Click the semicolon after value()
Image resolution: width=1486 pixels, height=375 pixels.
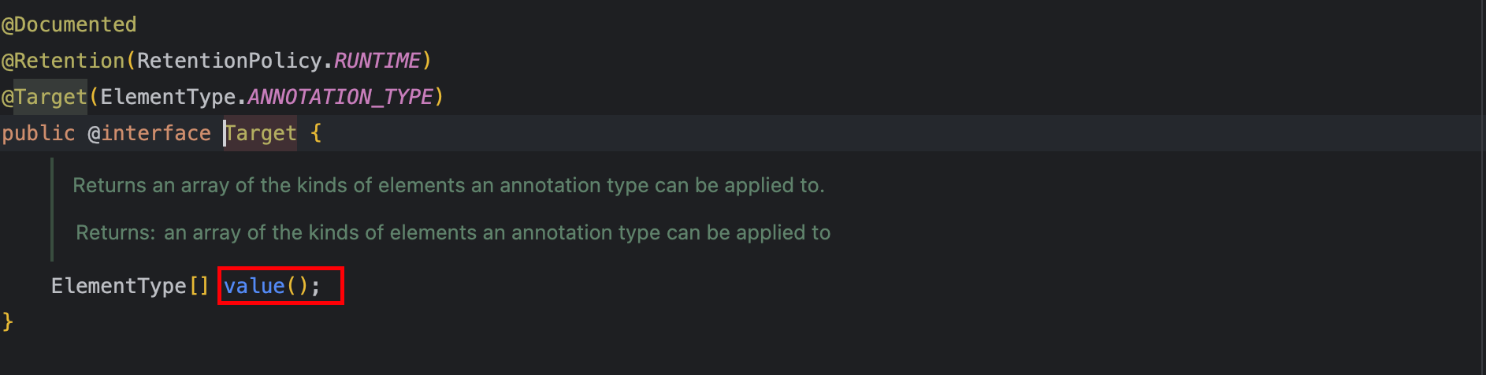pyautogui.click(x=316, y=286)
